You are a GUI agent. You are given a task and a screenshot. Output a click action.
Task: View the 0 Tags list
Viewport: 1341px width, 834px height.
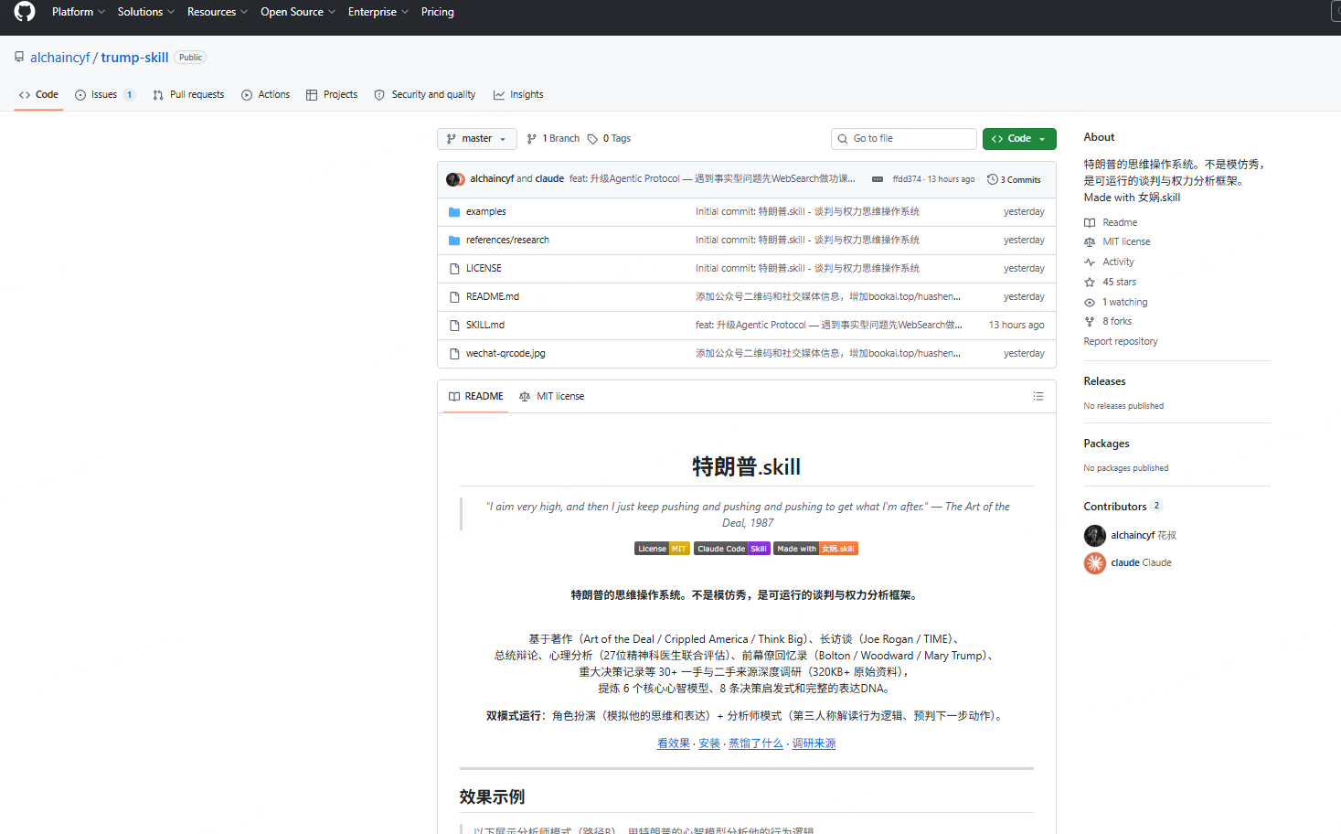click(x=610, y=139)
